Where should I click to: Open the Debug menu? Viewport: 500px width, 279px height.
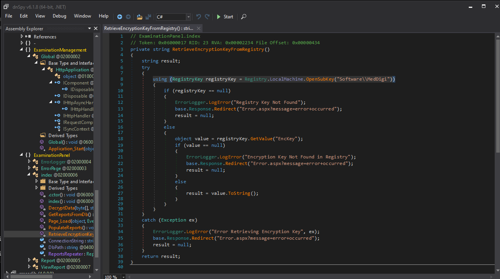(59, 16)
